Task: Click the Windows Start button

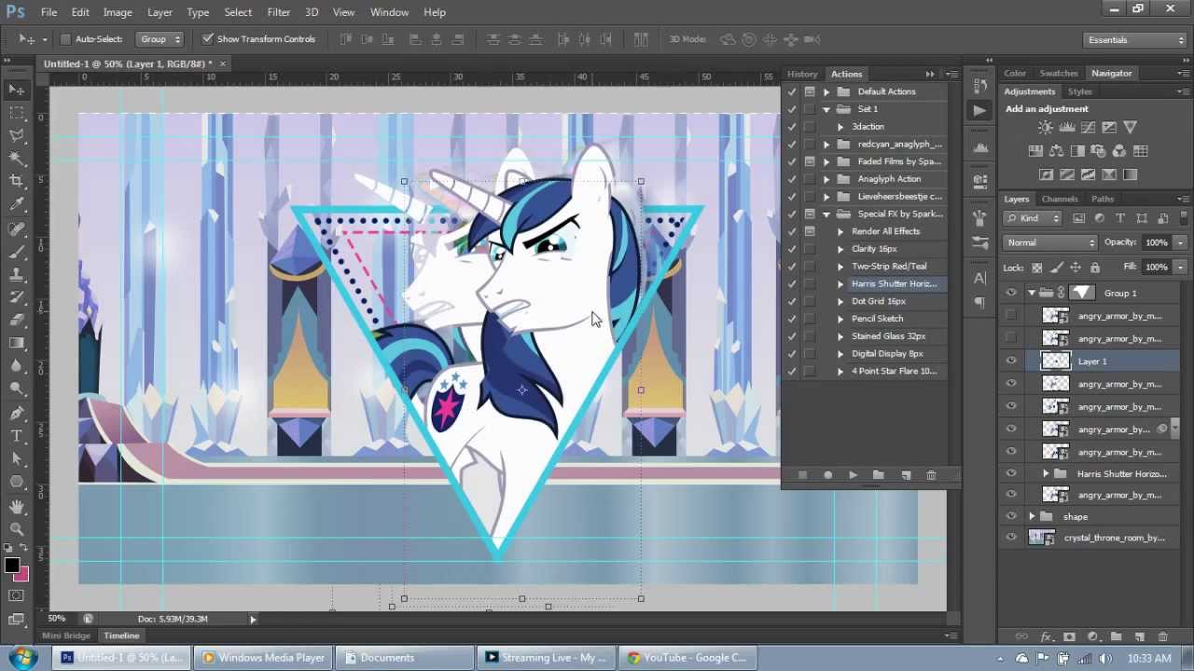Action: pyautogui.click(x=23, y=657)
